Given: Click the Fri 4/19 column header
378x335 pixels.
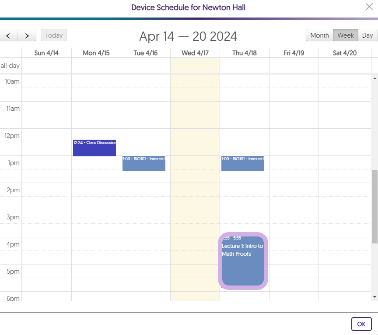Looking at the screenshot, I should (294, 53).
